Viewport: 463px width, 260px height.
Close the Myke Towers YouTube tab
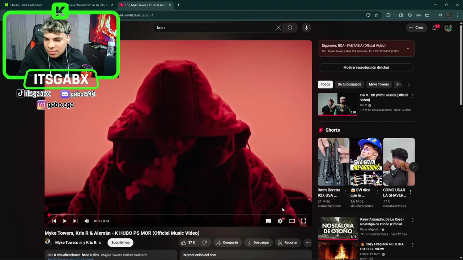click(170, 5)
